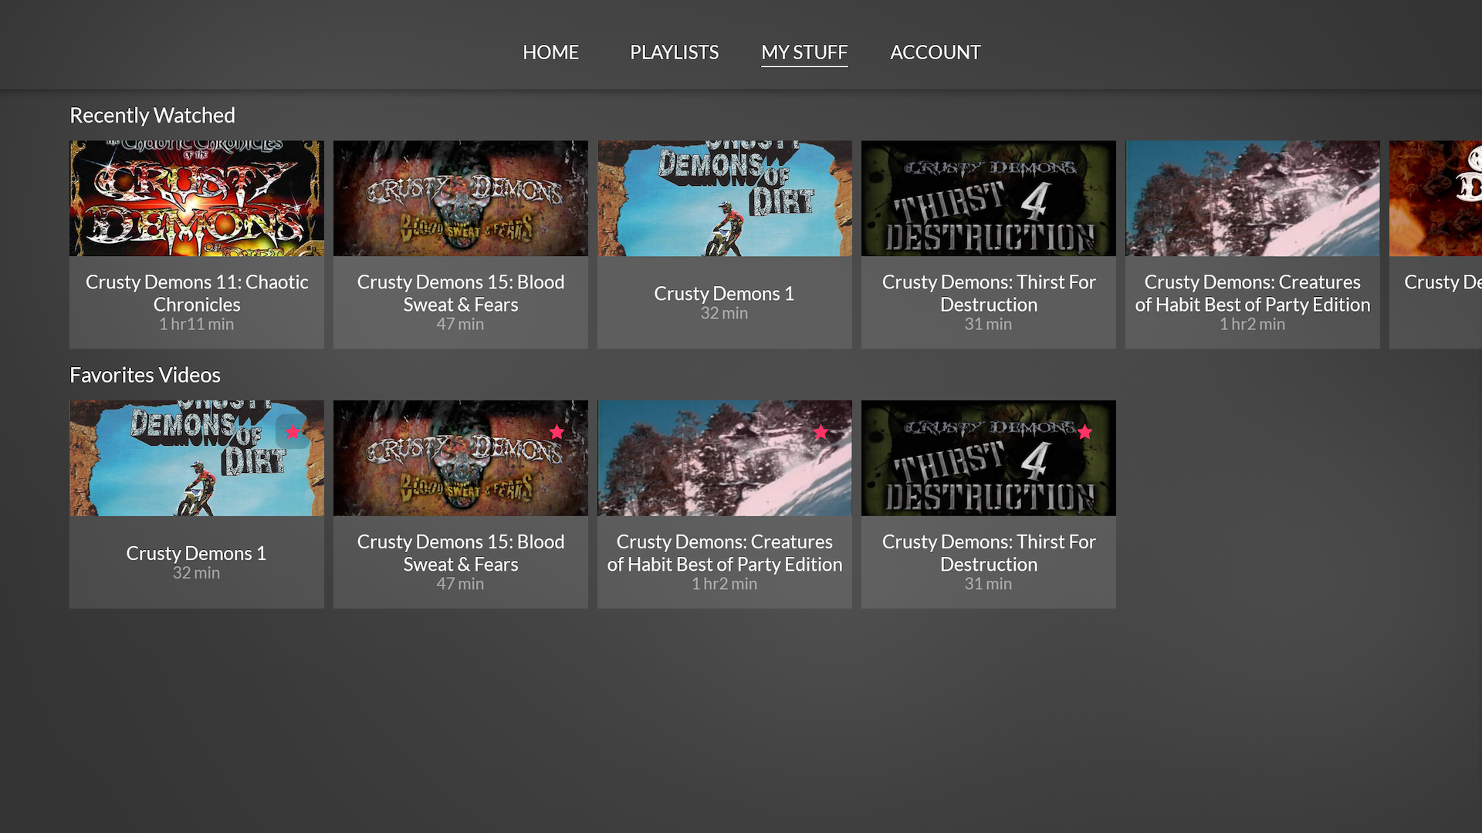The image size is (1482, 833).
Task: Open the ACCOUNT page
Action: click(935, 52)
